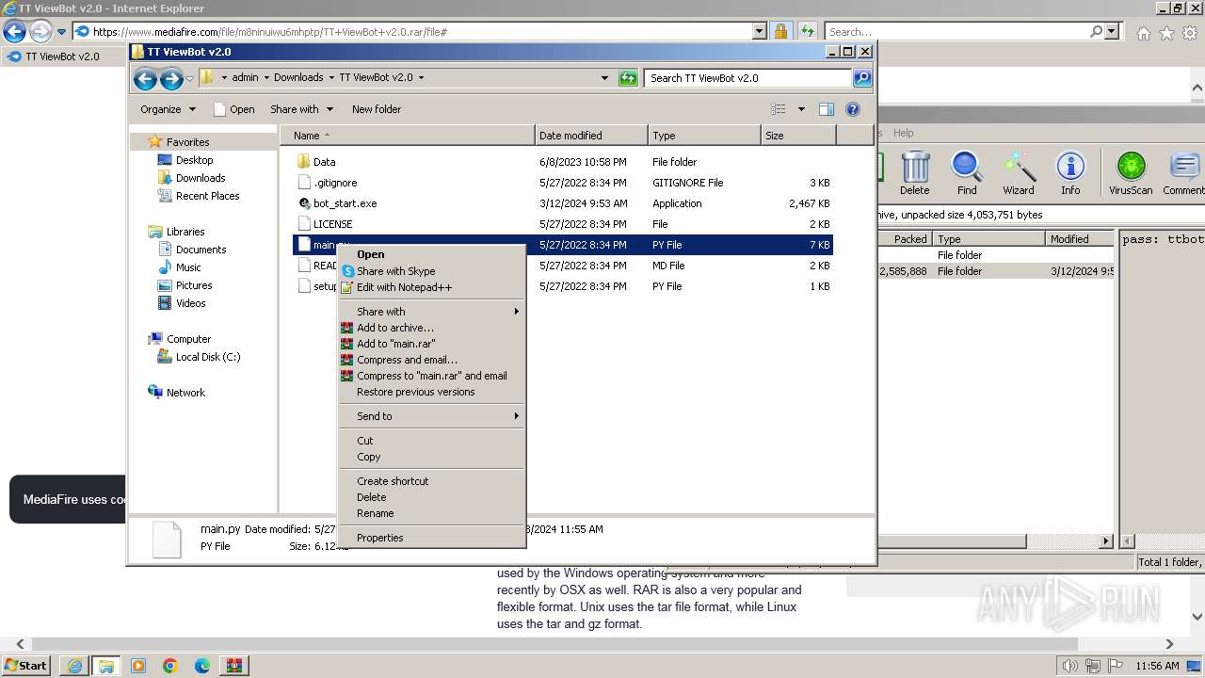Click the WinRAR icon in the taskbar
This screenshot has height=678, width=1205.
(233, 666)
